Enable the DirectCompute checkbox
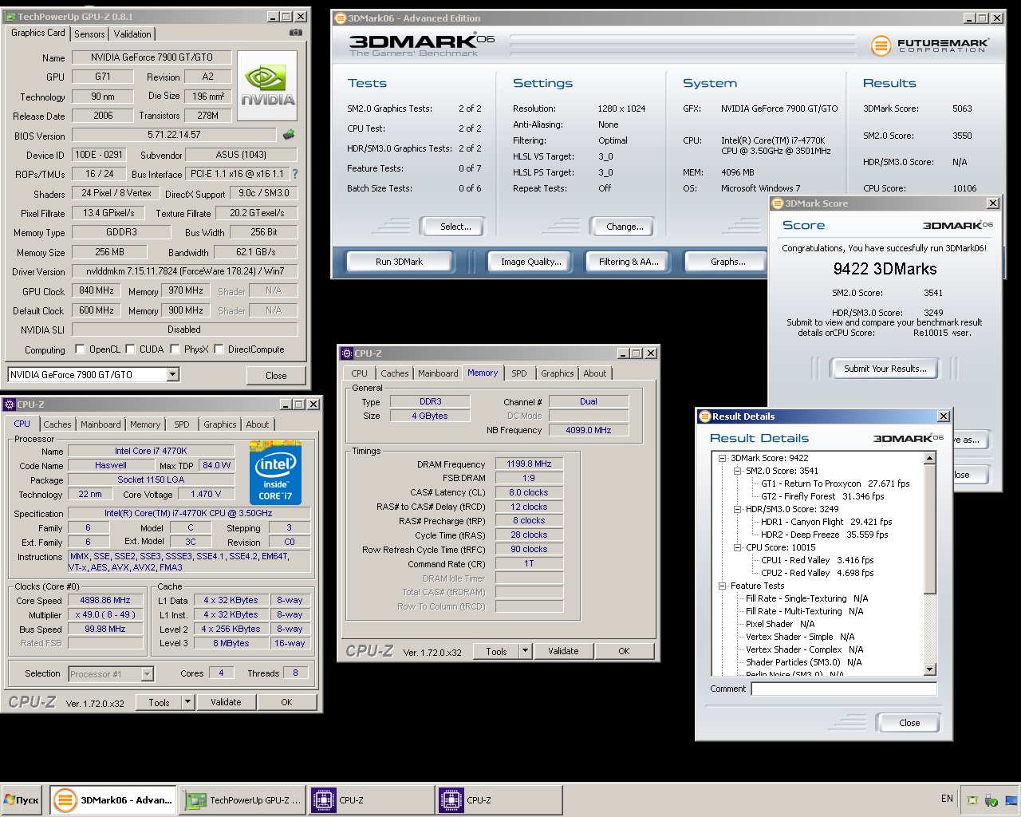The image size is (1021, 817). point(218,349)
